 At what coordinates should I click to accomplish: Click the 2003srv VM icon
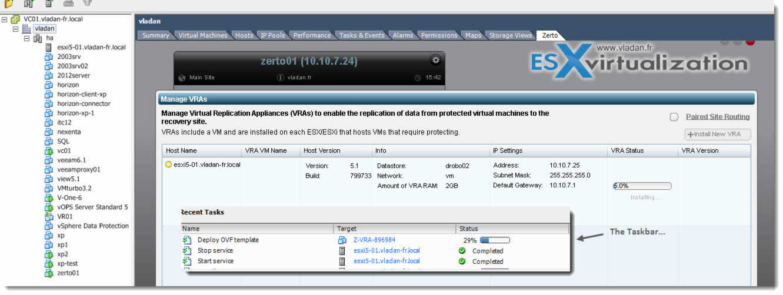point(49,57)
